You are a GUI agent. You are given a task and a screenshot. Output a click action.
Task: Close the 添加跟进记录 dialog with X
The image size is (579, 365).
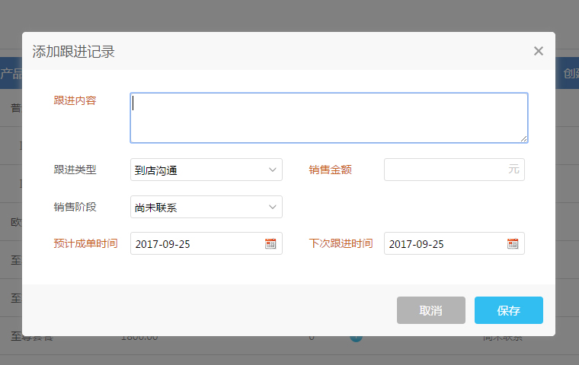click(x=539, y=52)
